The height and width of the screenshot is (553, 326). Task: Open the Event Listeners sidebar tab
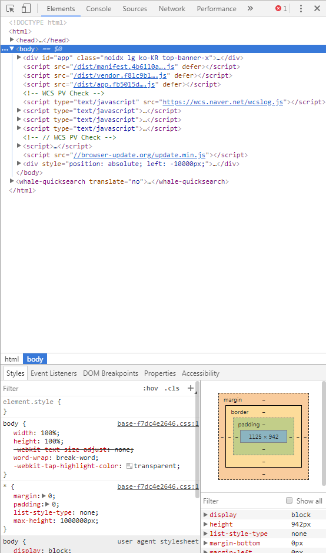pyautogui.click(x=54, y=373)
